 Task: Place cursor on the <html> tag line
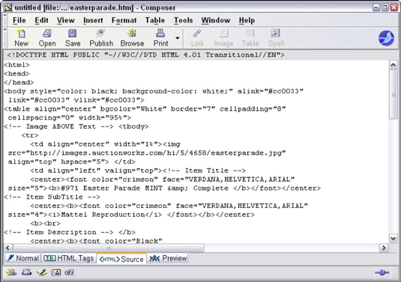17,65
